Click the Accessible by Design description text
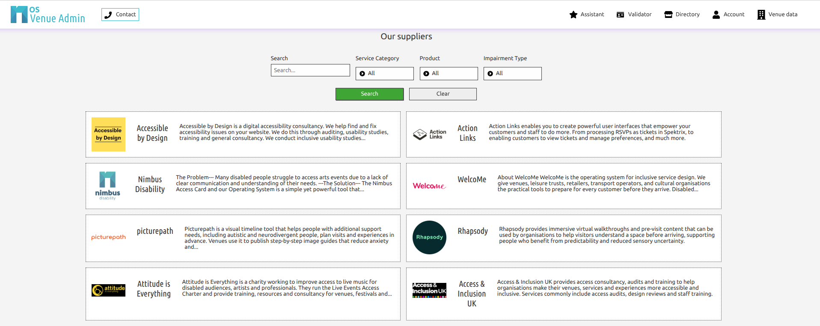Viewport: 820px width, 326px height. [284, 132]
